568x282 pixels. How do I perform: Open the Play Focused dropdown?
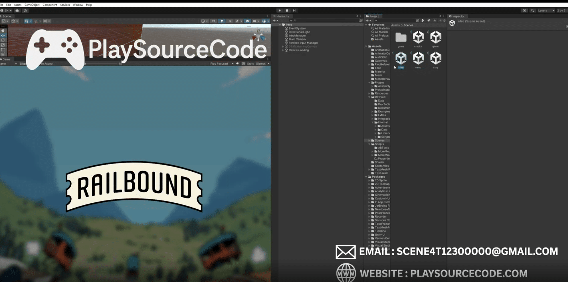222,64
